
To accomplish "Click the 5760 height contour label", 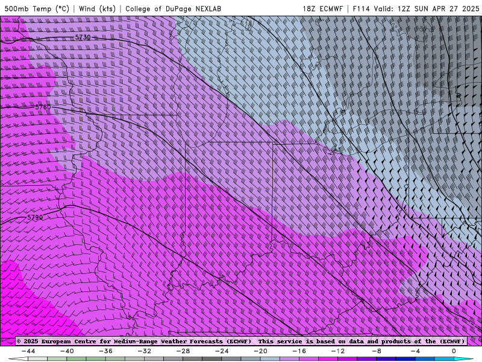I will click(x=43, y=107).
